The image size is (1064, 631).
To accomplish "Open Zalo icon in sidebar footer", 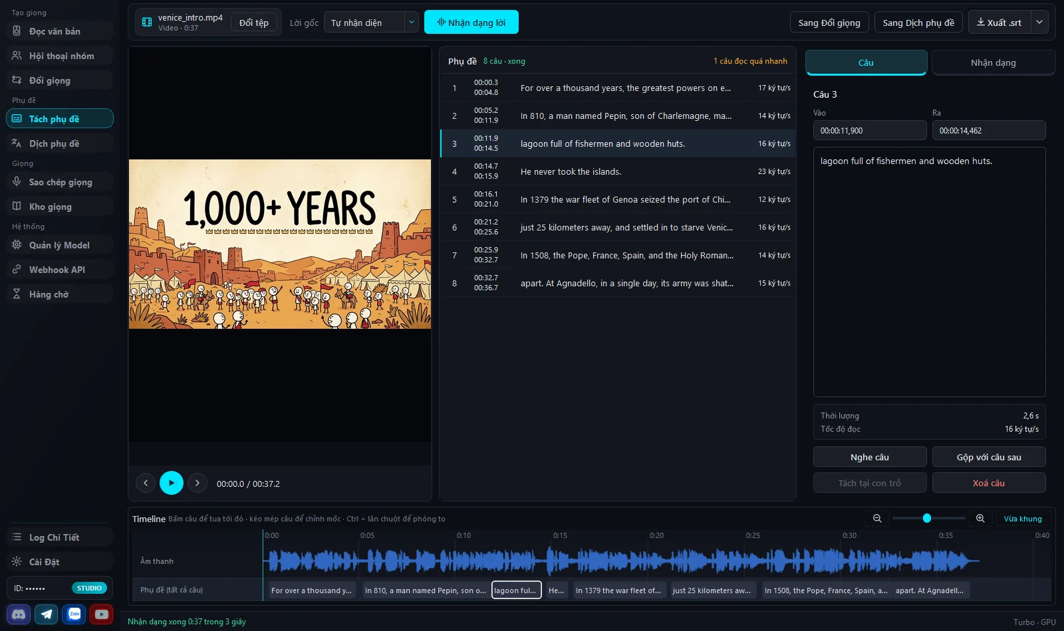I will (x=74, y=614).
